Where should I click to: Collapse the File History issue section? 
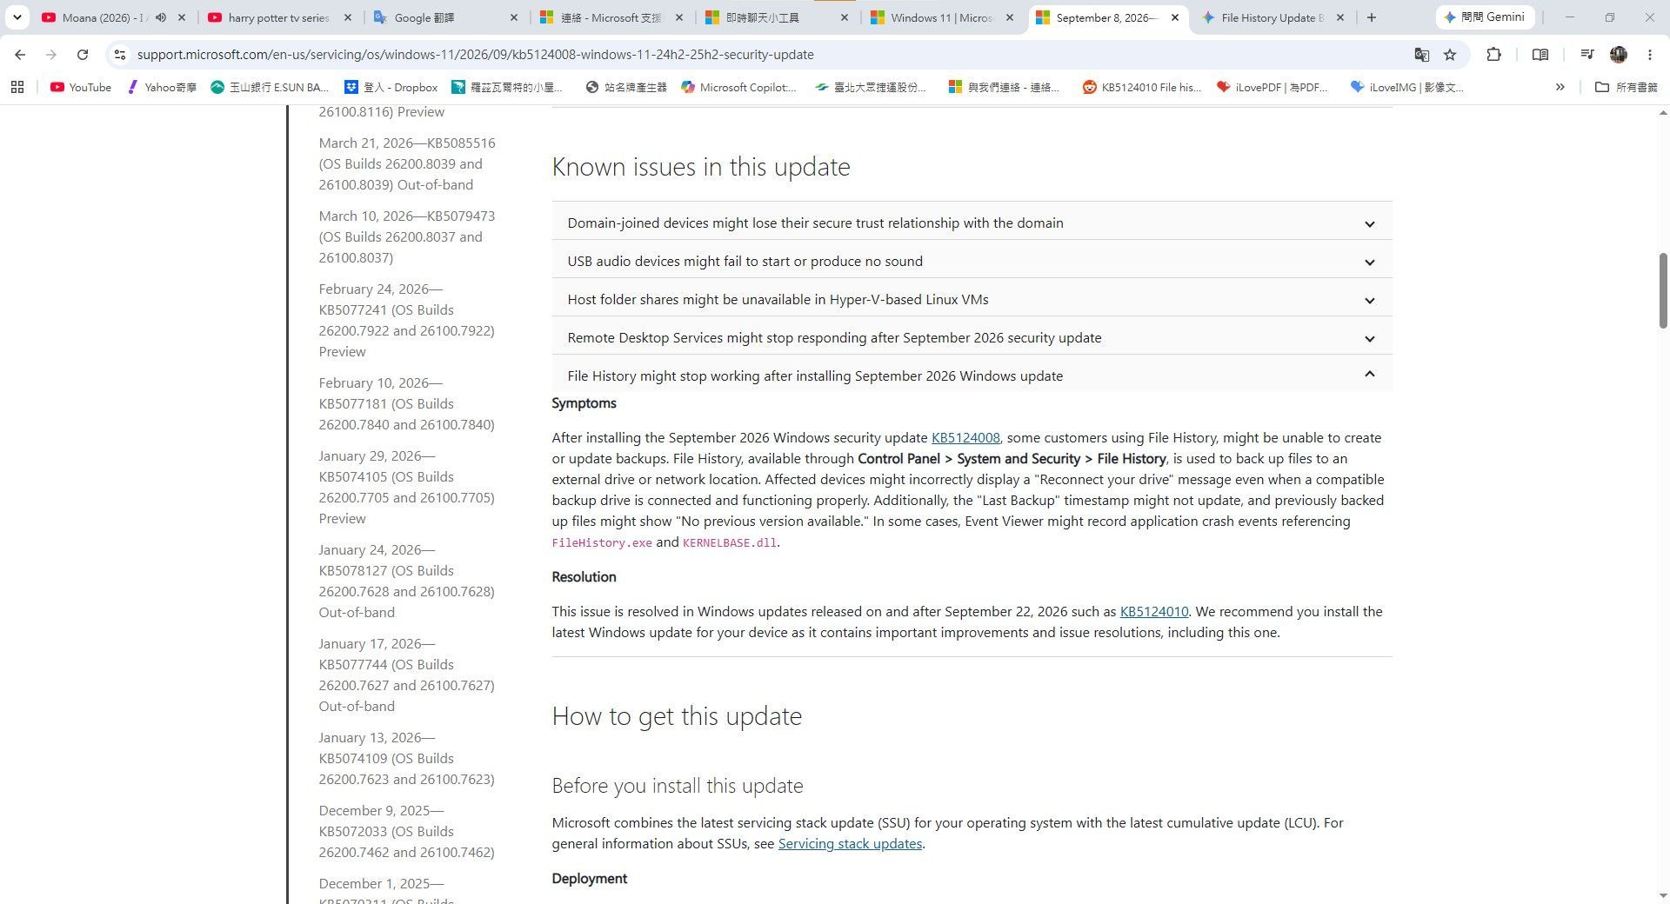tap(972, 376)
